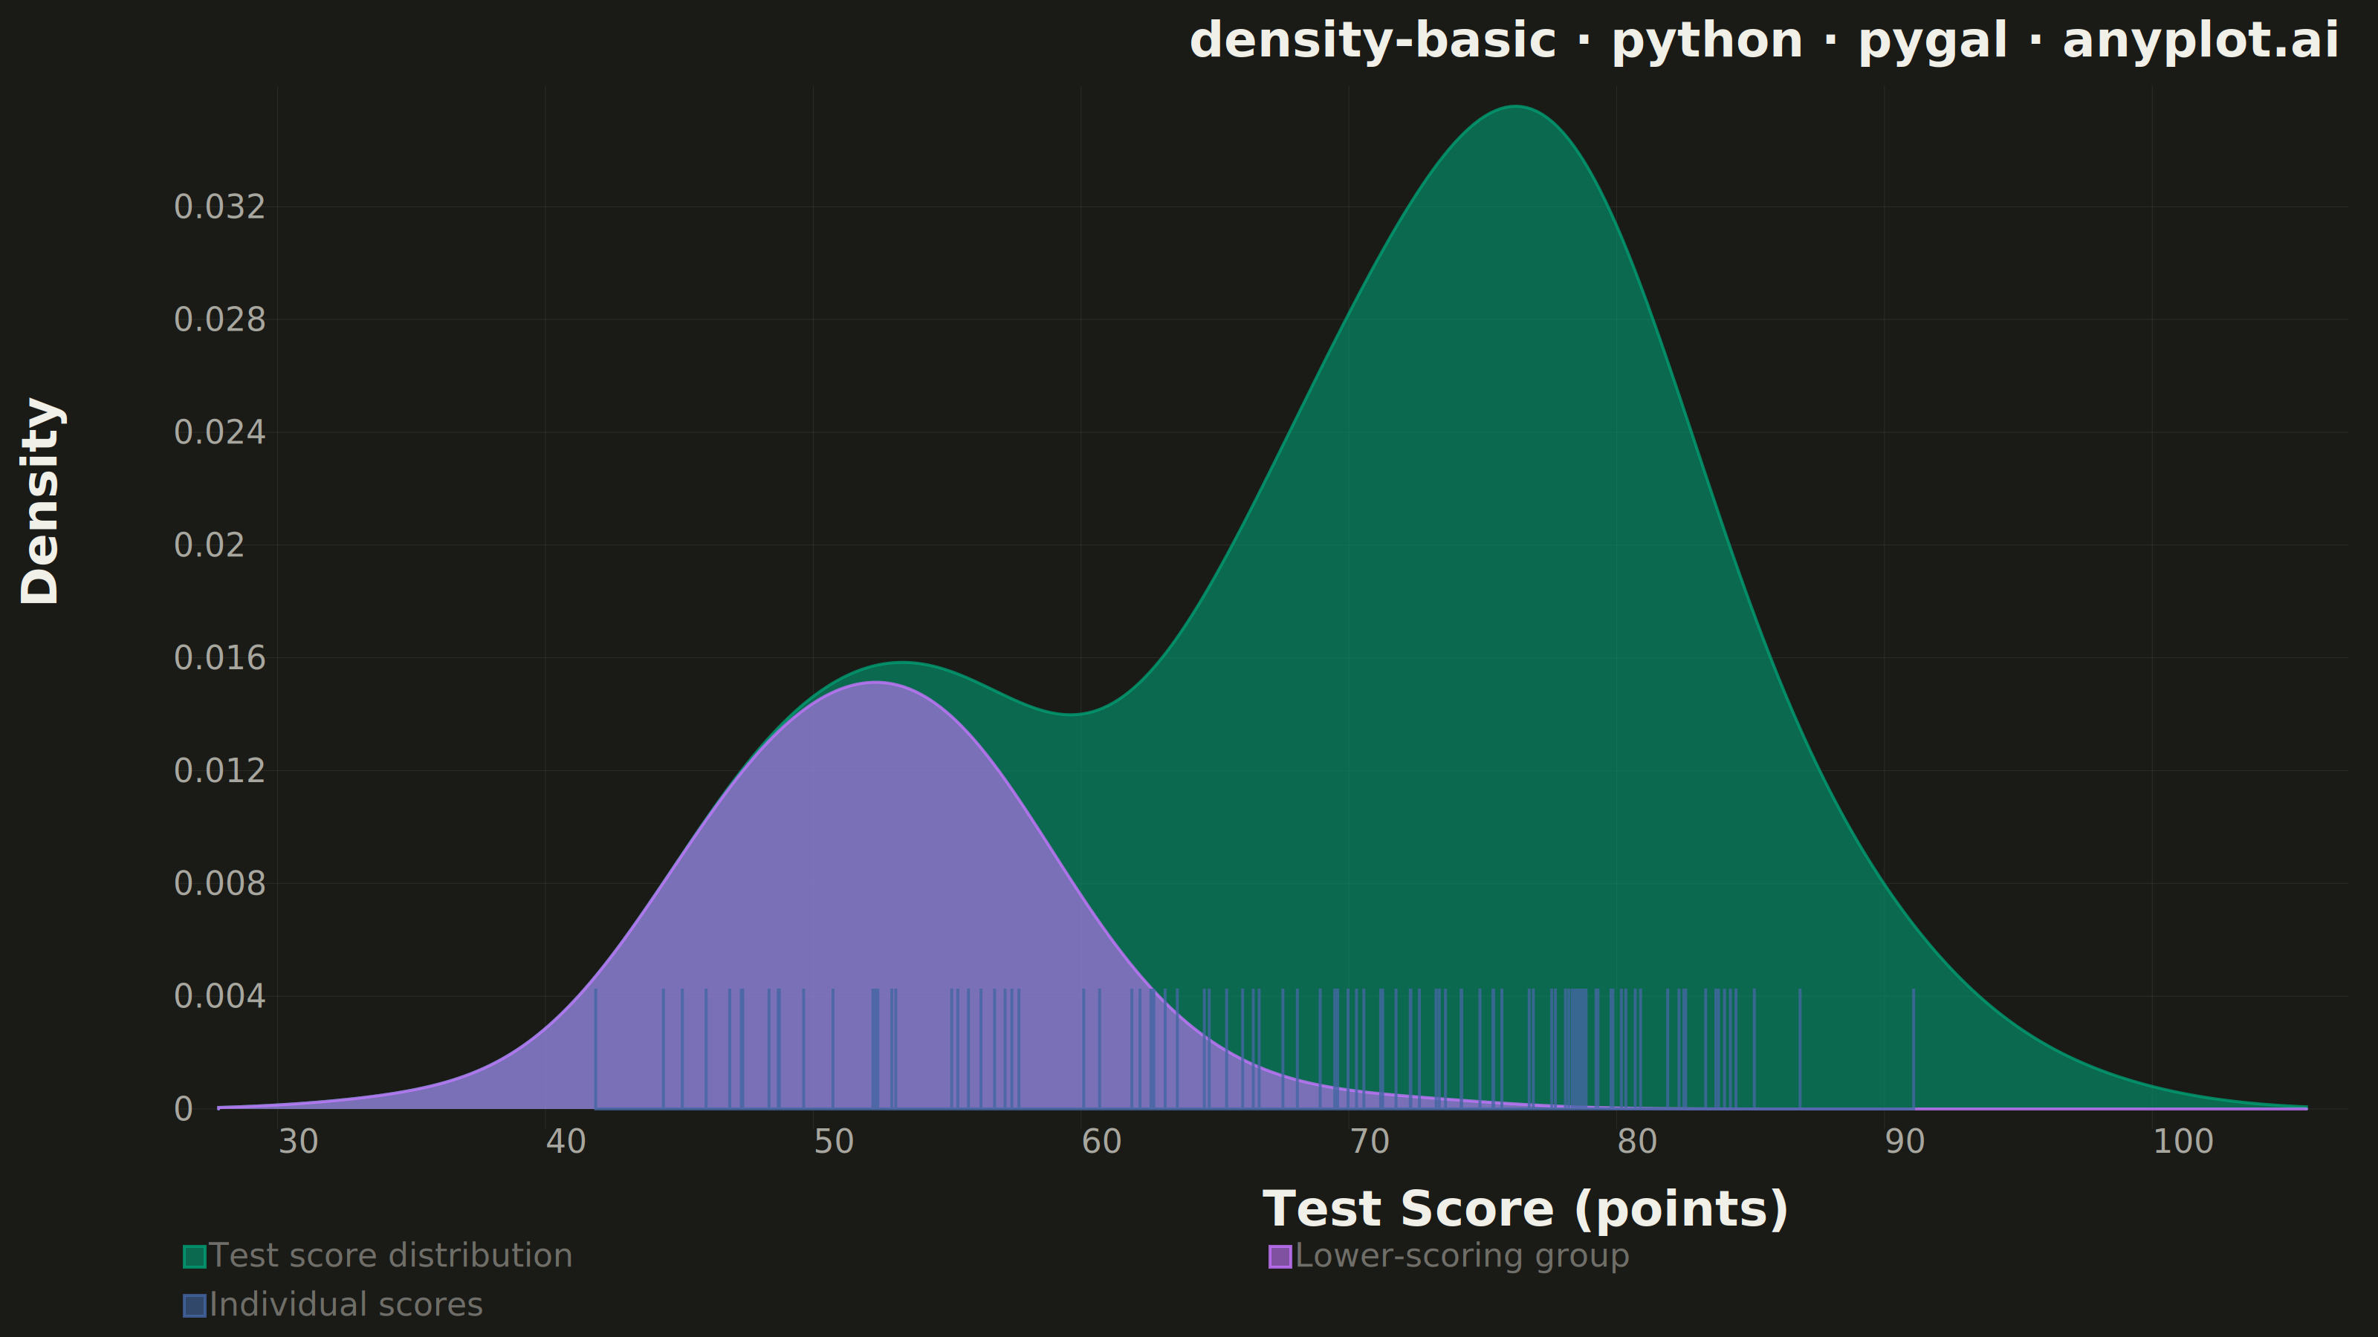Screen dimensions: 2378x1337
Task: Click the leftmost rug tick near 41
Action: 595,1048
